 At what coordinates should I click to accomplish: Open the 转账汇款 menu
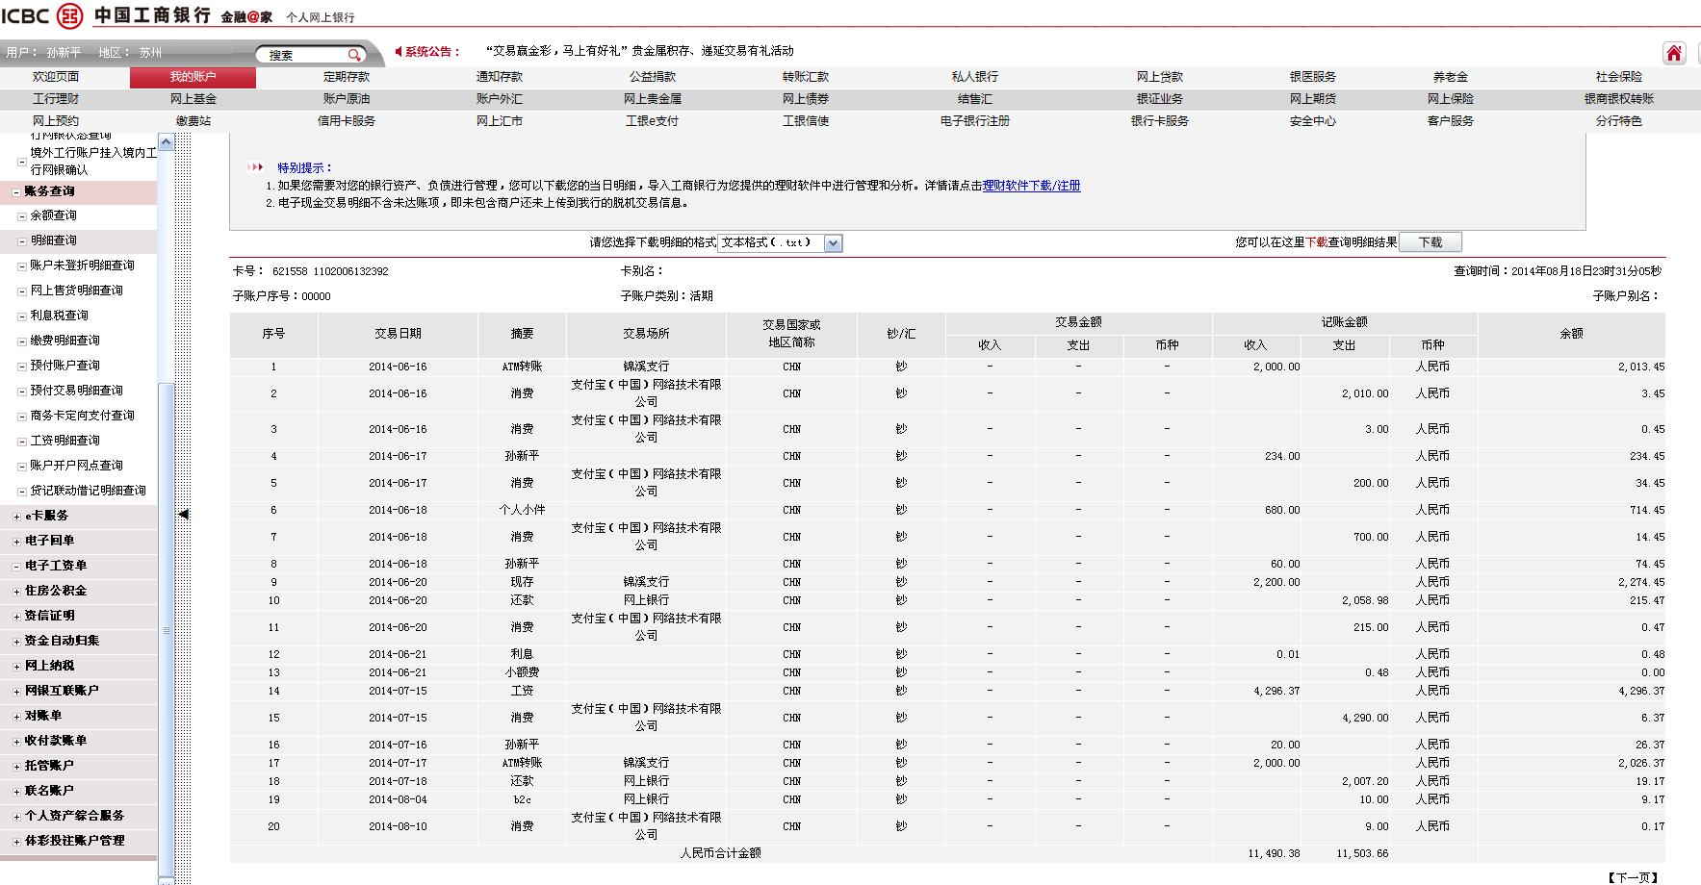coord(805,77)
